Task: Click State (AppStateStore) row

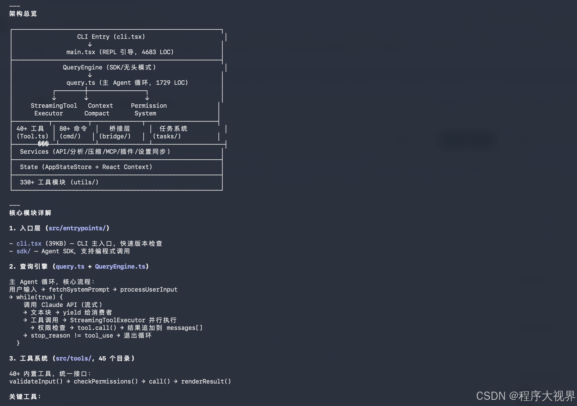Action: click(86, 167)
